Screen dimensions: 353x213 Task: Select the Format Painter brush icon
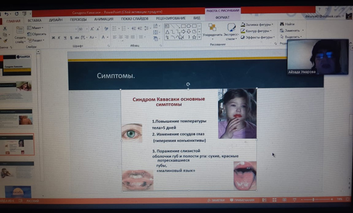(x=5, y=41)
